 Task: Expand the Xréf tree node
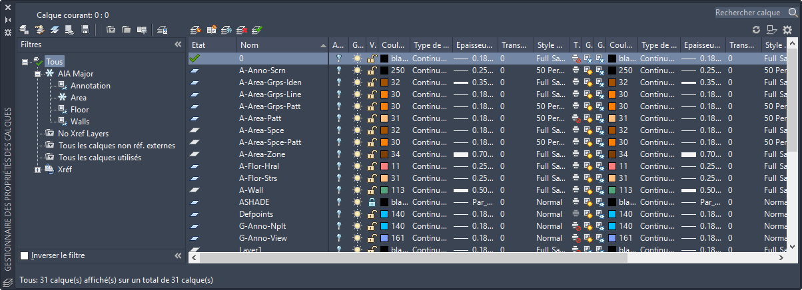click(38, 170)
